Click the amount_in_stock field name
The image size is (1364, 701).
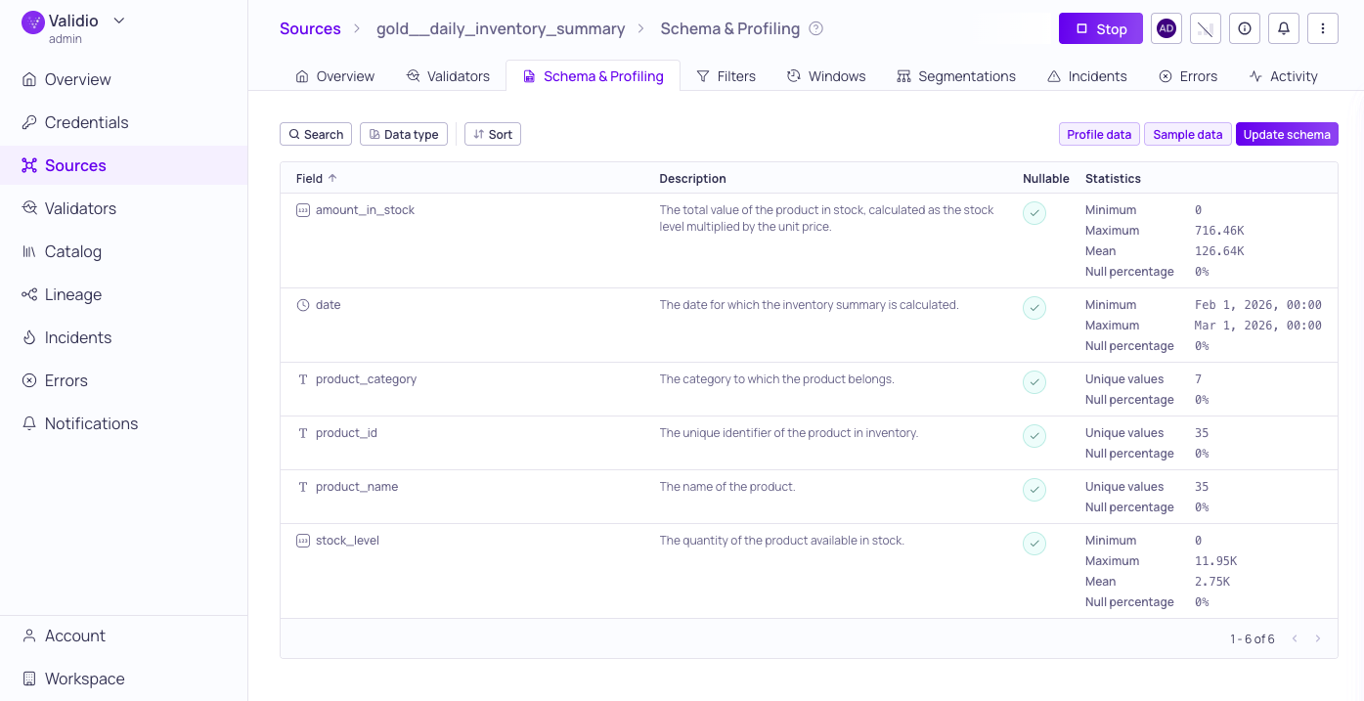365,210
